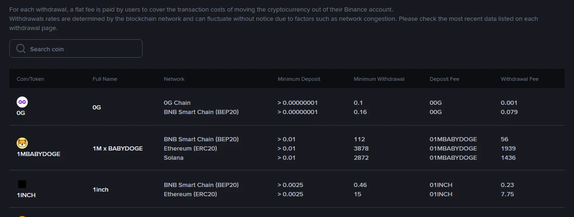Select the Full Name column header
This screenshot has height=217, width=574.
click(x=105, y=79)
